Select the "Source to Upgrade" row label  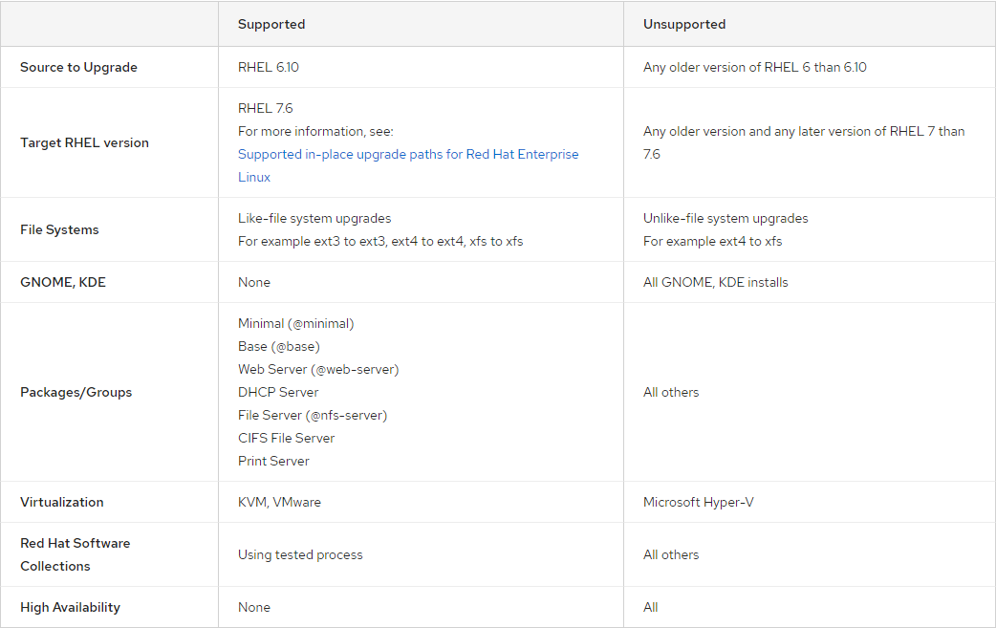78,67
